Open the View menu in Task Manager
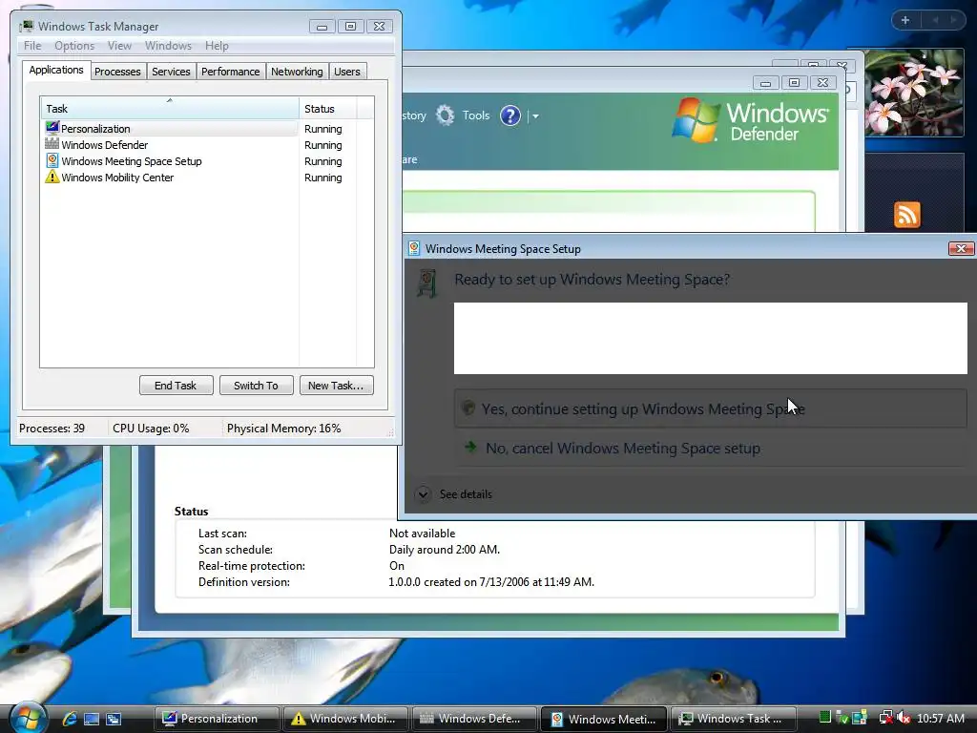The width and height of the screenshot is (977, 733). pos(119,46)
